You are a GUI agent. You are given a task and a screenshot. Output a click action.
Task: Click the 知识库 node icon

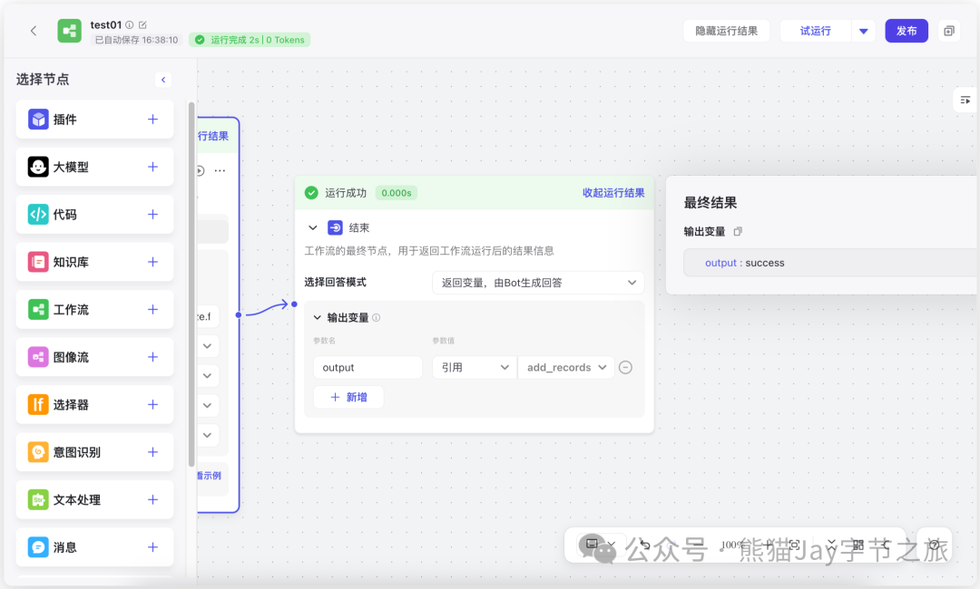coord(38,262)
